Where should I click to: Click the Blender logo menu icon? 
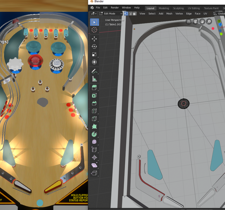(92, 8)
